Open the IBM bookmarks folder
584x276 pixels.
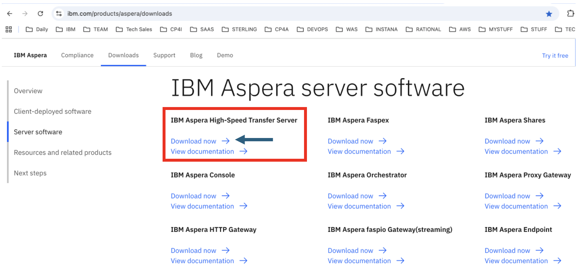[x=66, y=29]
